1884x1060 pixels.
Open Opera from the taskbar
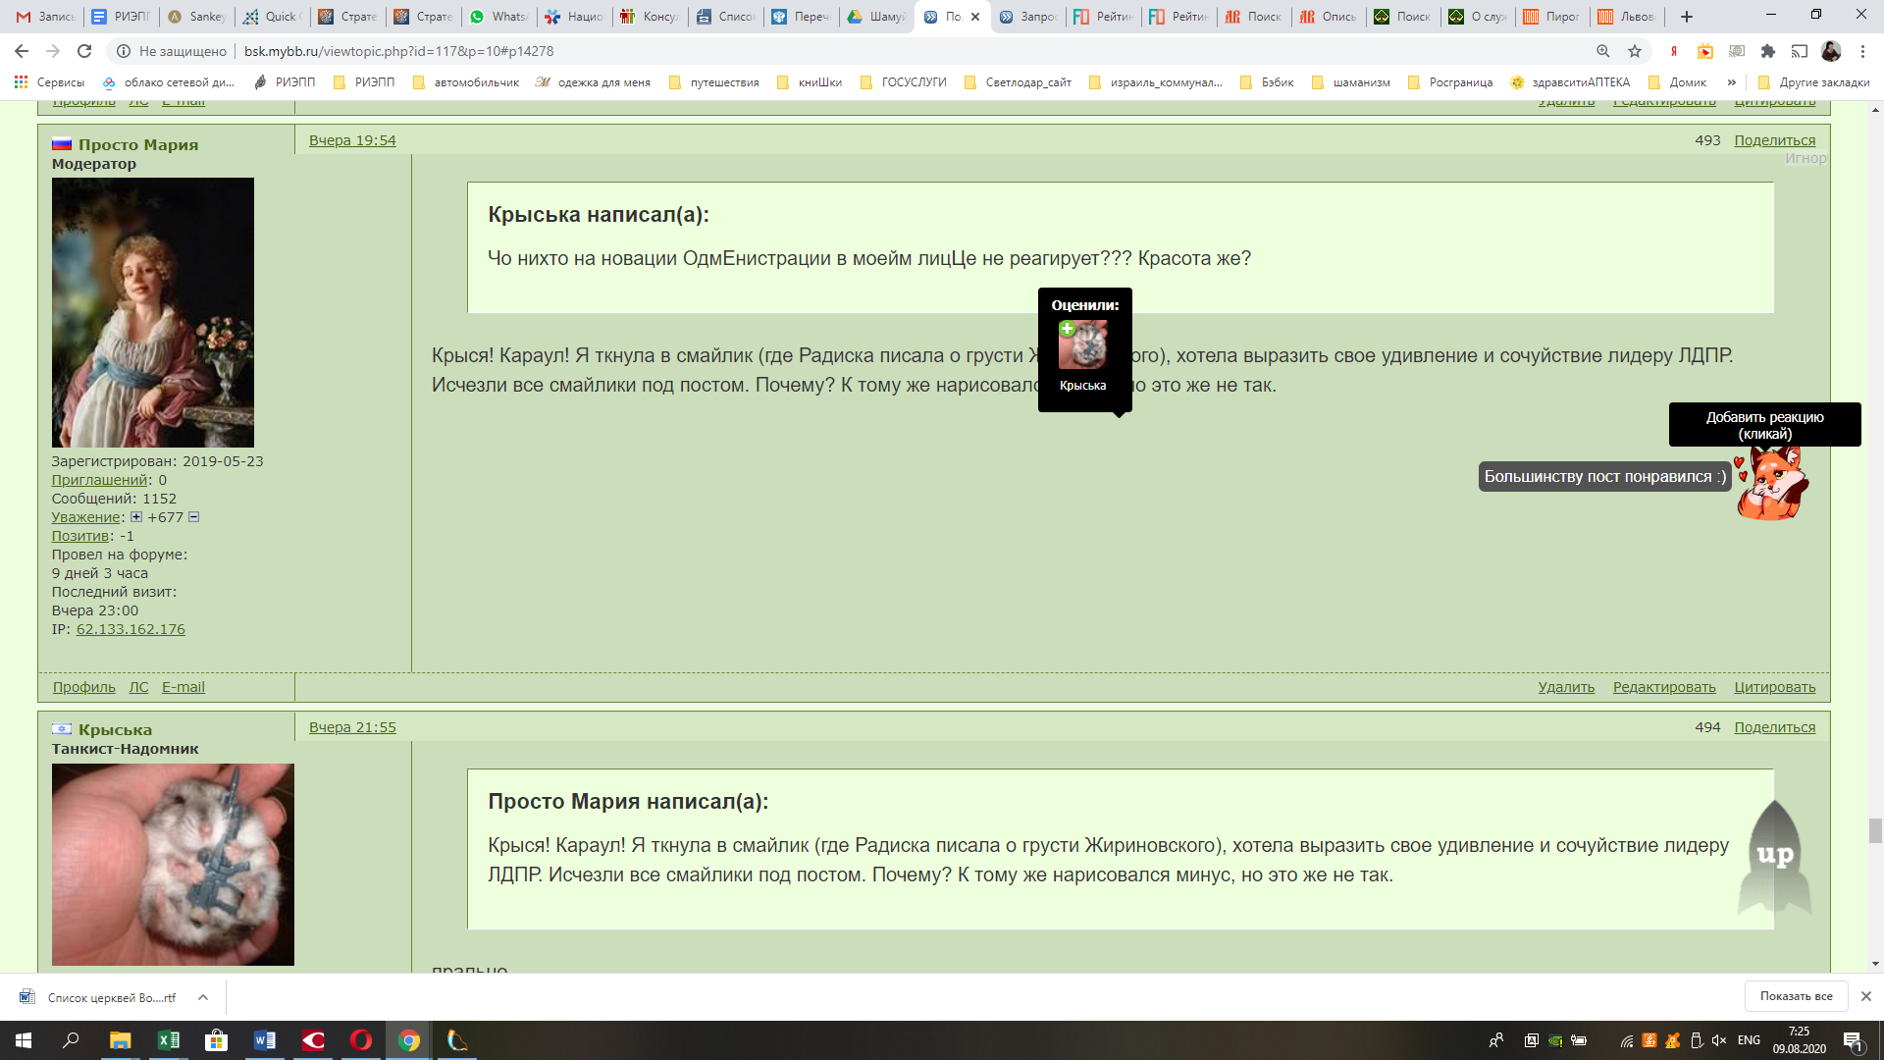(361, 1040)
